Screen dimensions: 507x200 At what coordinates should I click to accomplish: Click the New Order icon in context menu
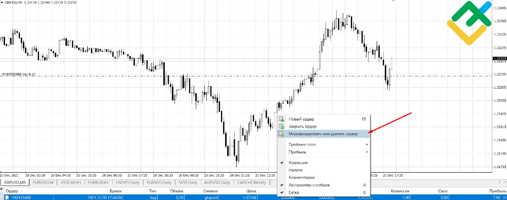click(x=281, y=119)
